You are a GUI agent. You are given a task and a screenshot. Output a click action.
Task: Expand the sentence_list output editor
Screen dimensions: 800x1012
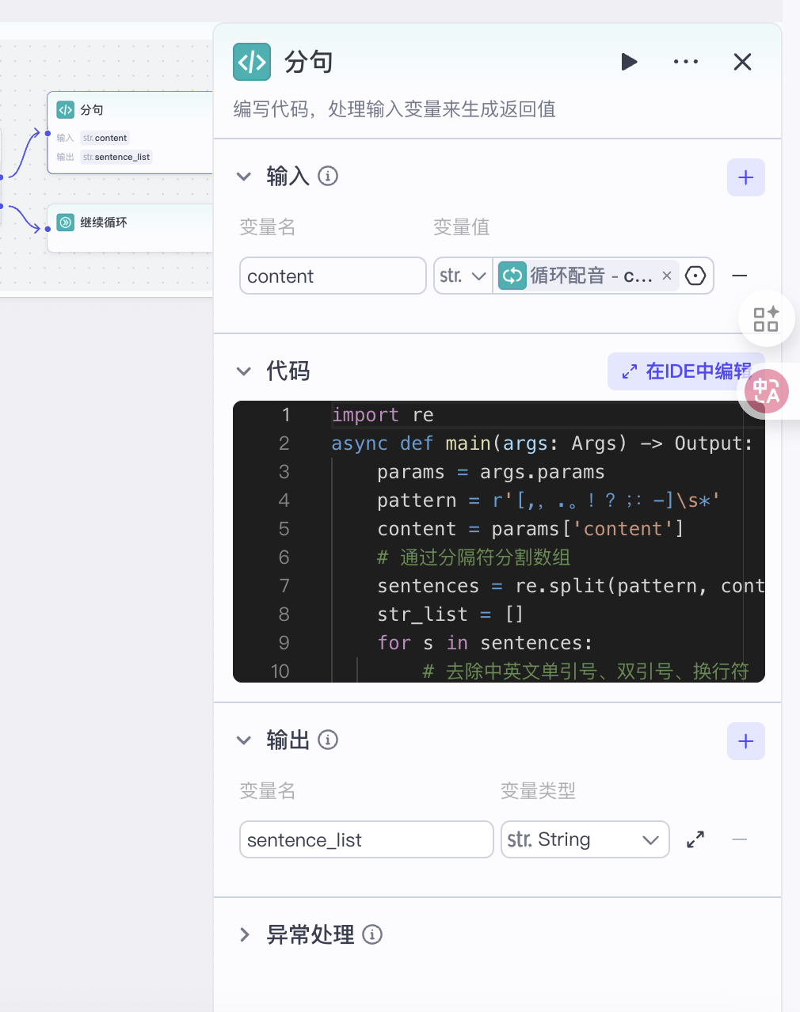click(695, 839)
